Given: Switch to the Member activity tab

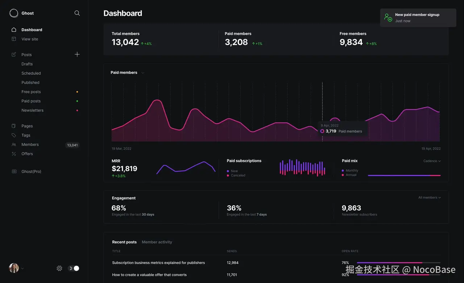Looking at the screenshot, I should 157,242.
